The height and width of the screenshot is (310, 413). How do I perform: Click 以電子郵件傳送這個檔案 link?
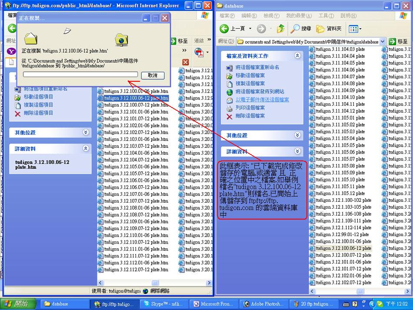coord(262,100)
